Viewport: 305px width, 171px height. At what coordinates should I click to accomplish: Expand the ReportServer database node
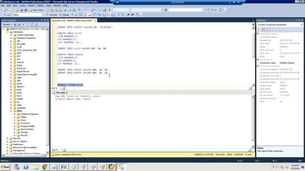11,72
